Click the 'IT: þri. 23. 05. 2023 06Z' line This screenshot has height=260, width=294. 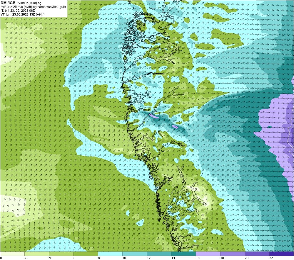(18, 11)
